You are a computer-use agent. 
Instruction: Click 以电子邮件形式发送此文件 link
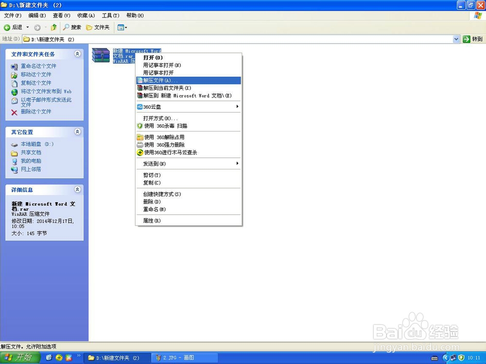click(46, 102)
